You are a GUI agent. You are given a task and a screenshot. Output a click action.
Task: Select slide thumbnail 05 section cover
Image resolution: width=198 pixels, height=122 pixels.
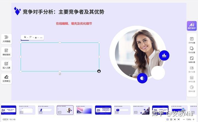pyautogui.click(x=103, y=110)
